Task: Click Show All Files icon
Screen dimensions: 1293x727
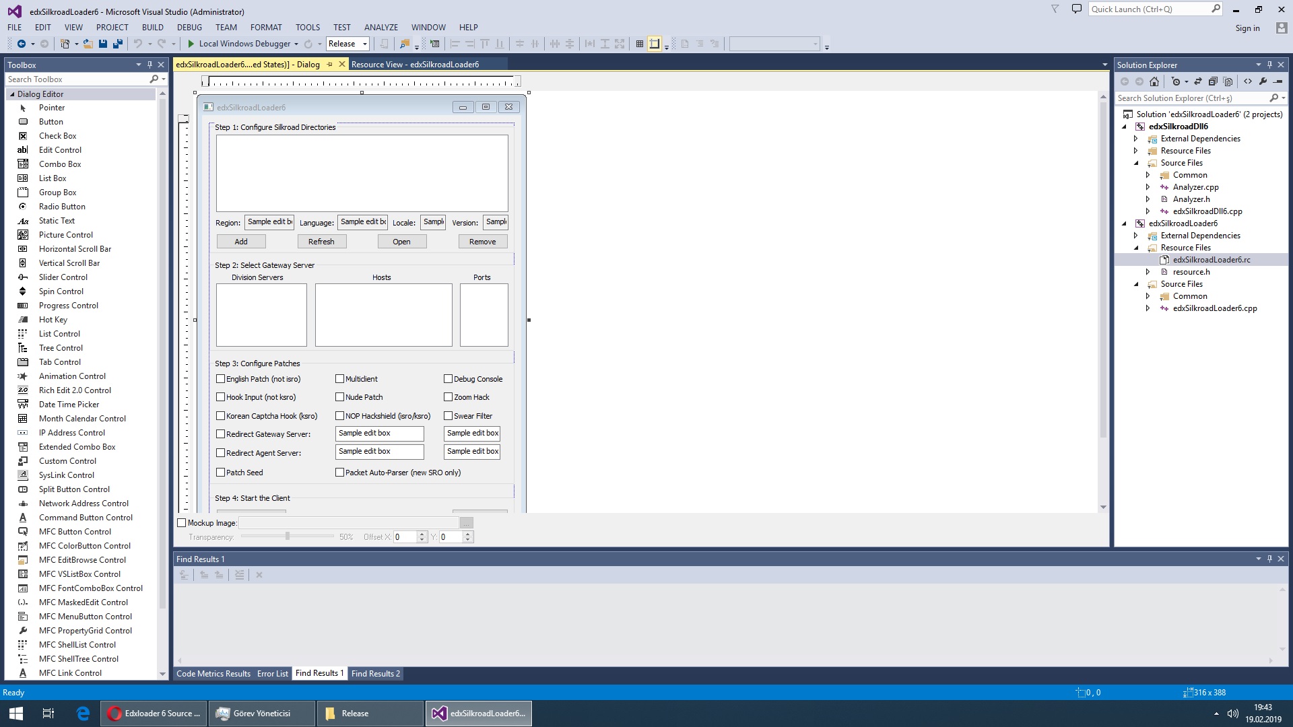Action: click(1228, 81)
